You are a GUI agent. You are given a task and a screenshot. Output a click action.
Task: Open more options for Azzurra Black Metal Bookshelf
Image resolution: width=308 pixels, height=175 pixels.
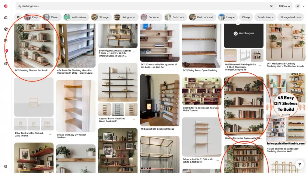[134, 120]
